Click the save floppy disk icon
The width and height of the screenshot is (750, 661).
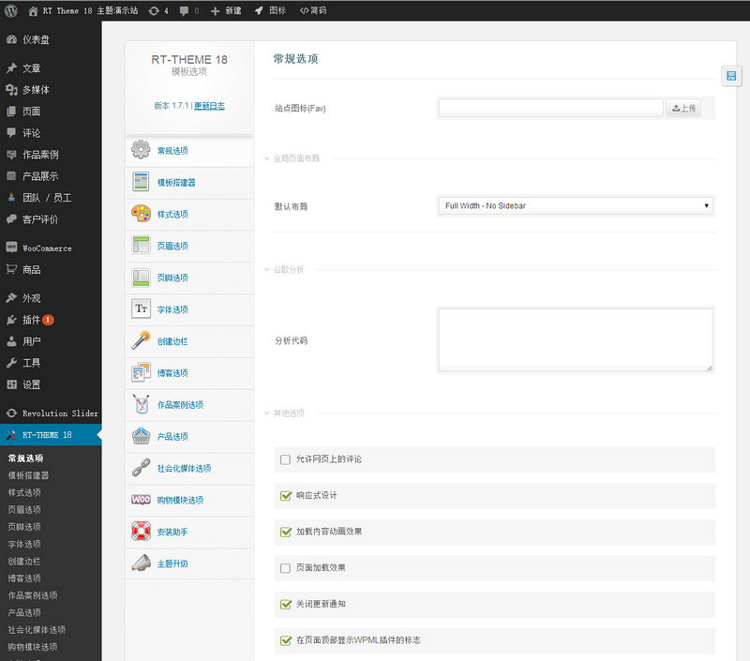(731, 76)
